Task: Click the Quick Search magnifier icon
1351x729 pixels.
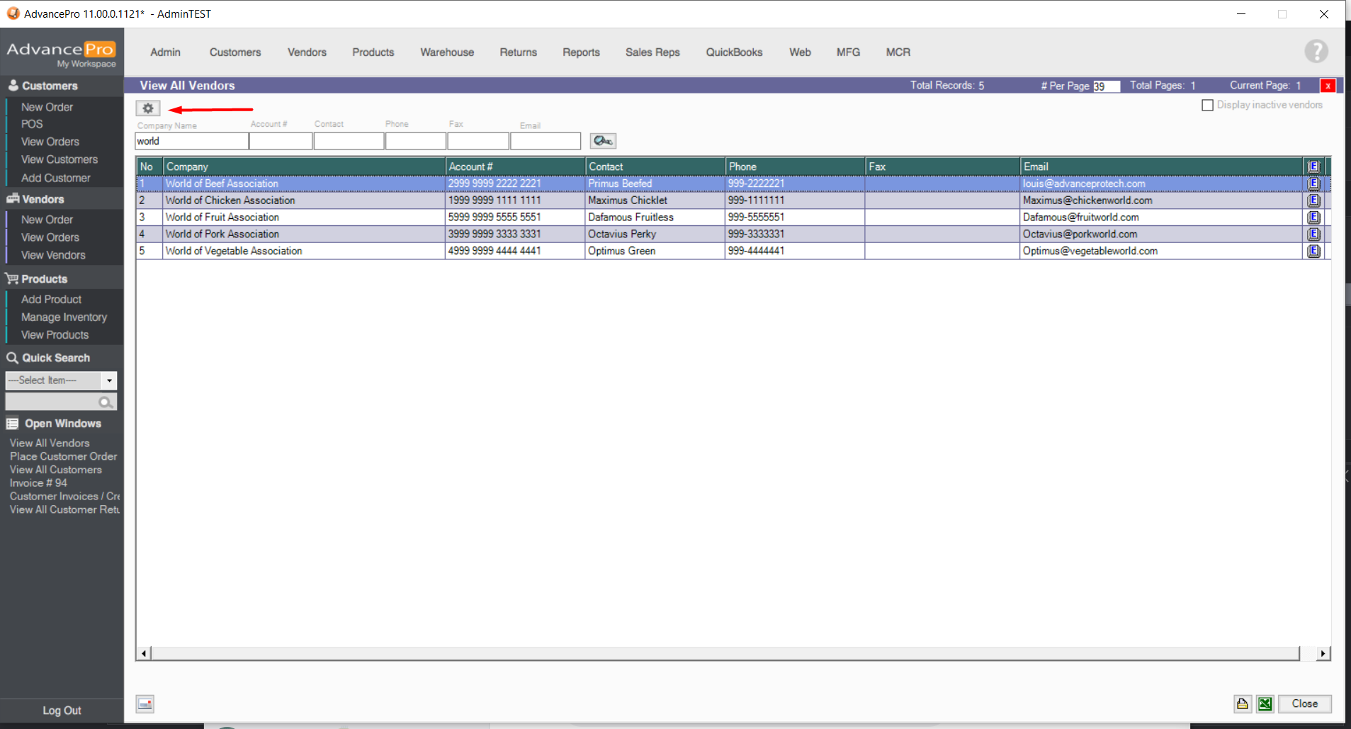Action: (x=106, y=402)
